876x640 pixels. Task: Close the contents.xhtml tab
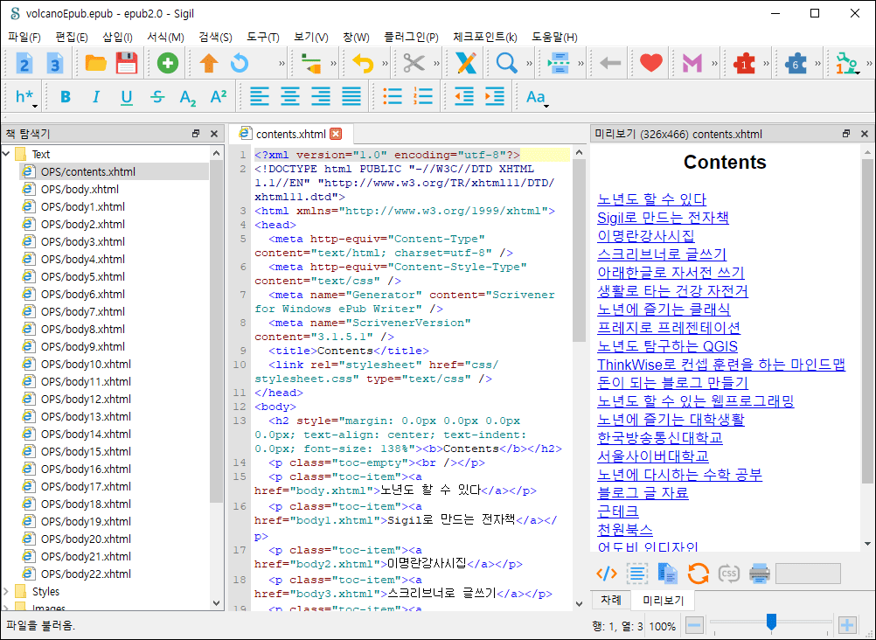coord(336,134)
